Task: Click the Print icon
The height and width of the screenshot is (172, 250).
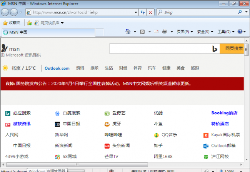Action: pos(165,32)
